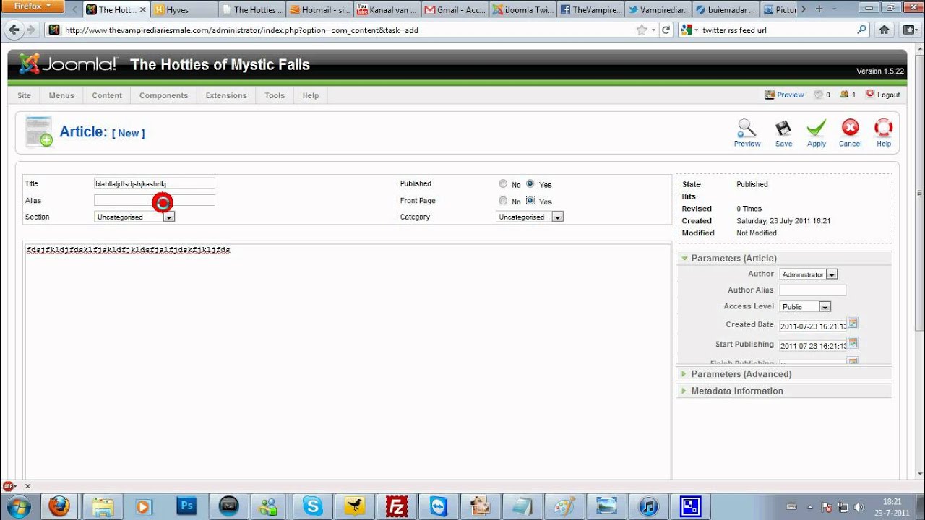Switch to the Hyves browser tab
Screen dimensions: 925x520
tap(184, 10)
